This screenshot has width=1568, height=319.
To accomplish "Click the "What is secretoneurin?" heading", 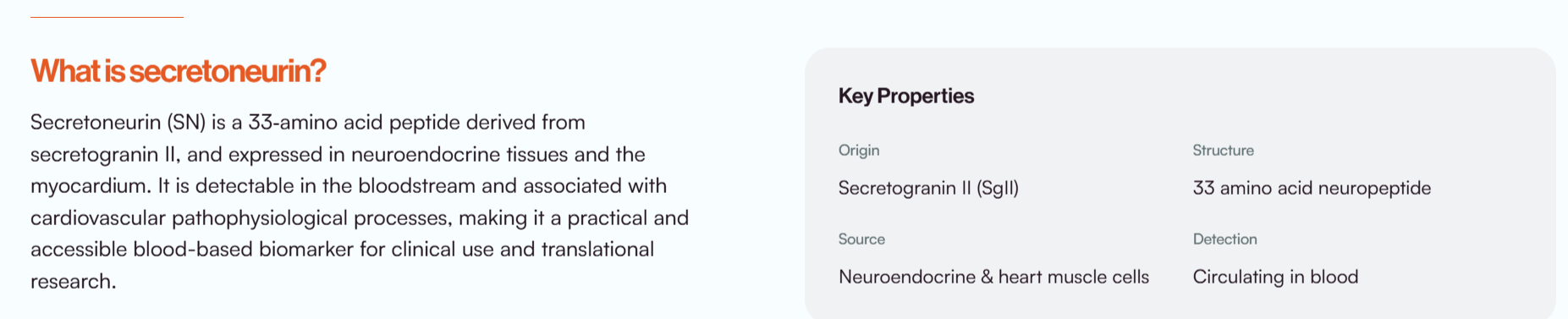I will (178, 71).
